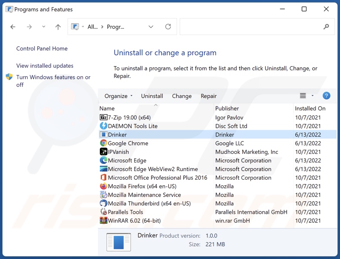Select the Google Chrome program icon

click(x=103, y=143)
